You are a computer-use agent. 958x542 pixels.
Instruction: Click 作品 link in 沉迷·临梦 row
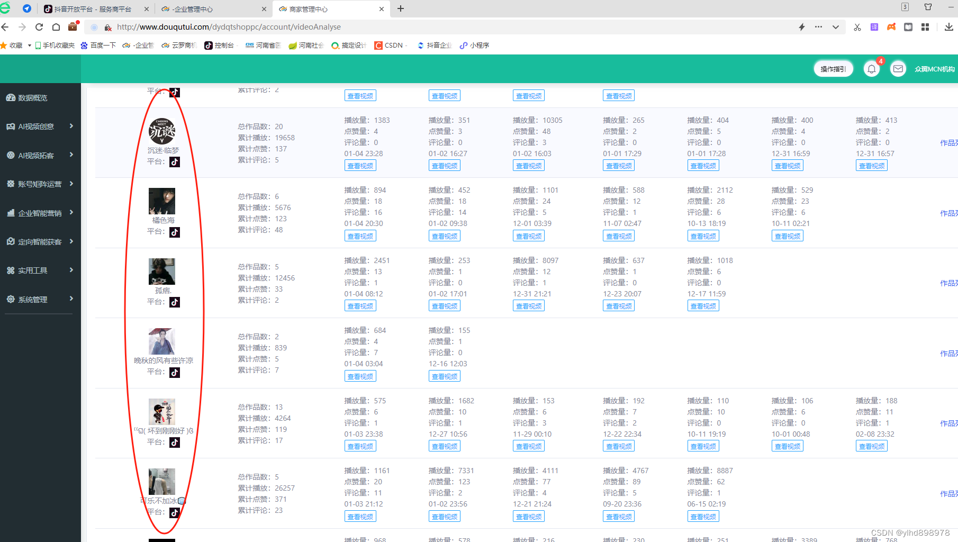[x=948, y=143]
